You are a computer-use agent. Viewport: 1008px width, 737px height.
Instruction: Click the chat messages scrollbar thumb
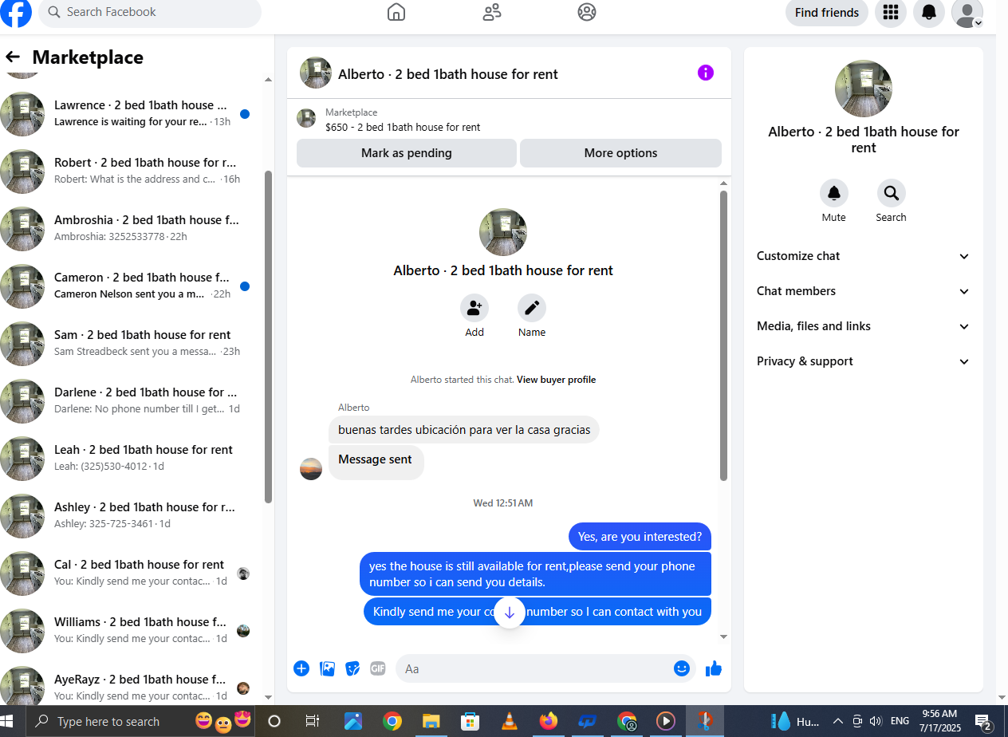pyautogui.click(x=723, y=335)
